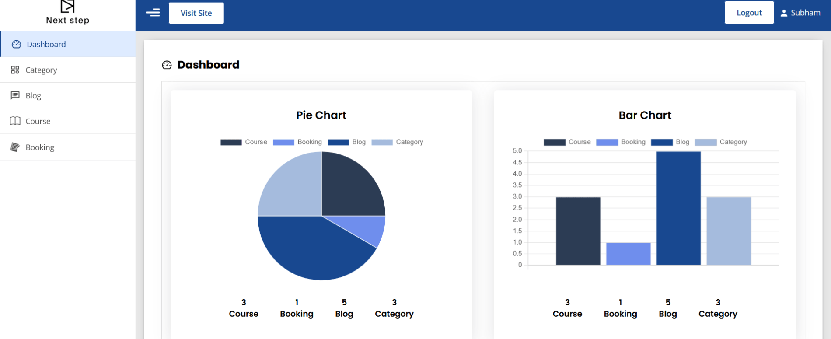Click the Dashboard gauge icon in sidebar
Viewport: 831px width, 339px height.
17,44
